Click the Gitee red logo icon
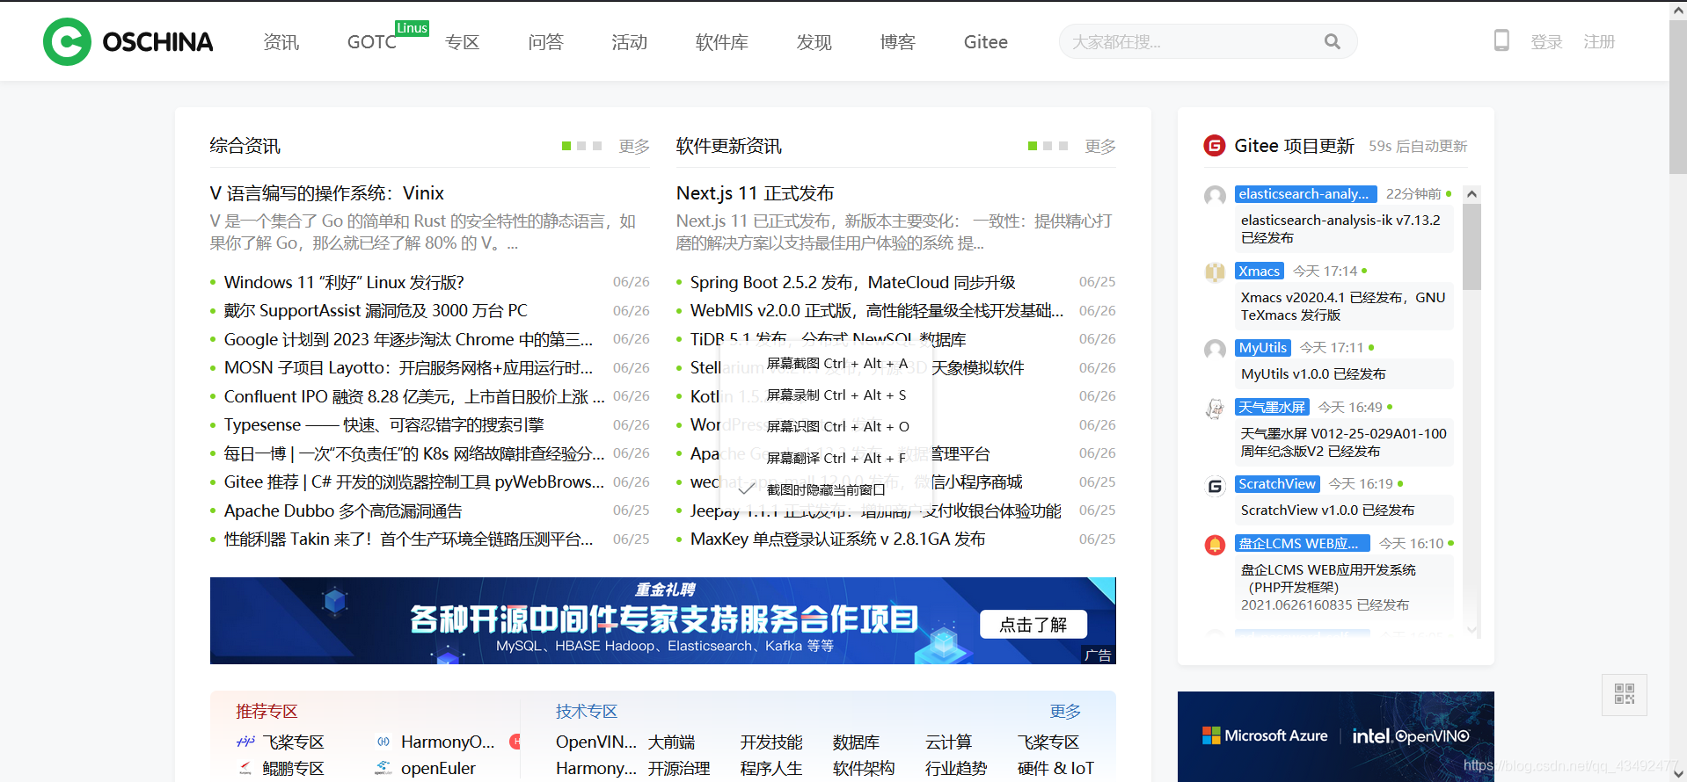This screenshot has height=782, width=1687. point(1215,146)
